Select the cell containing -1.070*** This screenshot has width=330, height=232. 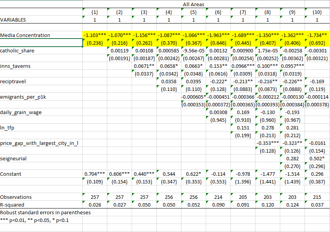120,35
